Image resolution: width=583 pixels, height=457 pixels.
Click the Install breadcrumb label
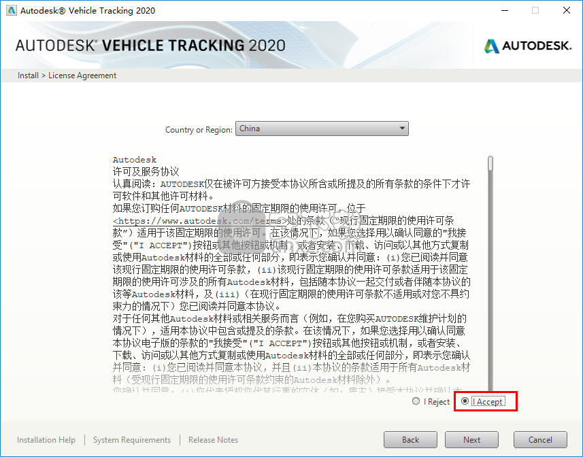[x=28, y=75]
